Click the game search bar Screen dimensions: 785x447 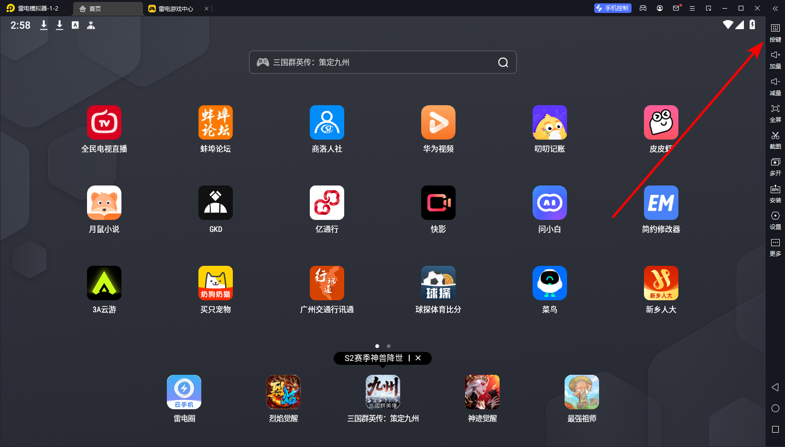point(382,62)
